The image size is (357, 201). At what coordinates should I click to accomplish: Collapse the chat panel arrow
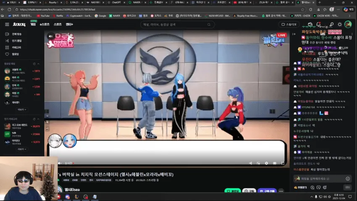(x=294, y=34)
